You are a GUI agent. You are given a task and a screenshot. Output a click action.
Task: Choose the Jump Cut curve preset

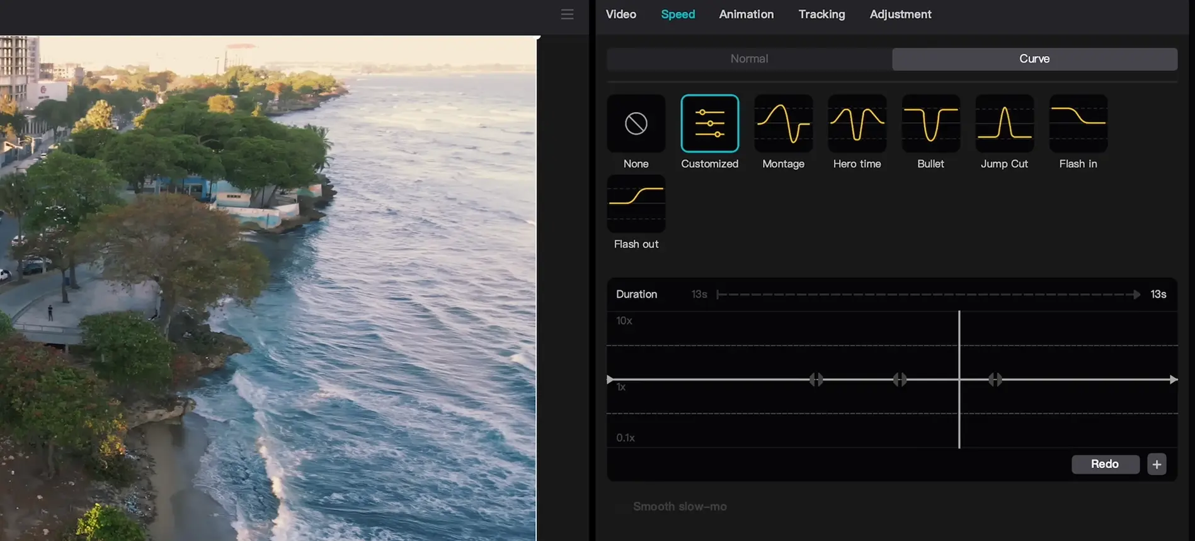pos(1004,124)
